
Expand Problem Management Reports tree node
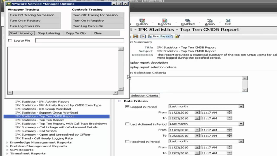[7, 146]
